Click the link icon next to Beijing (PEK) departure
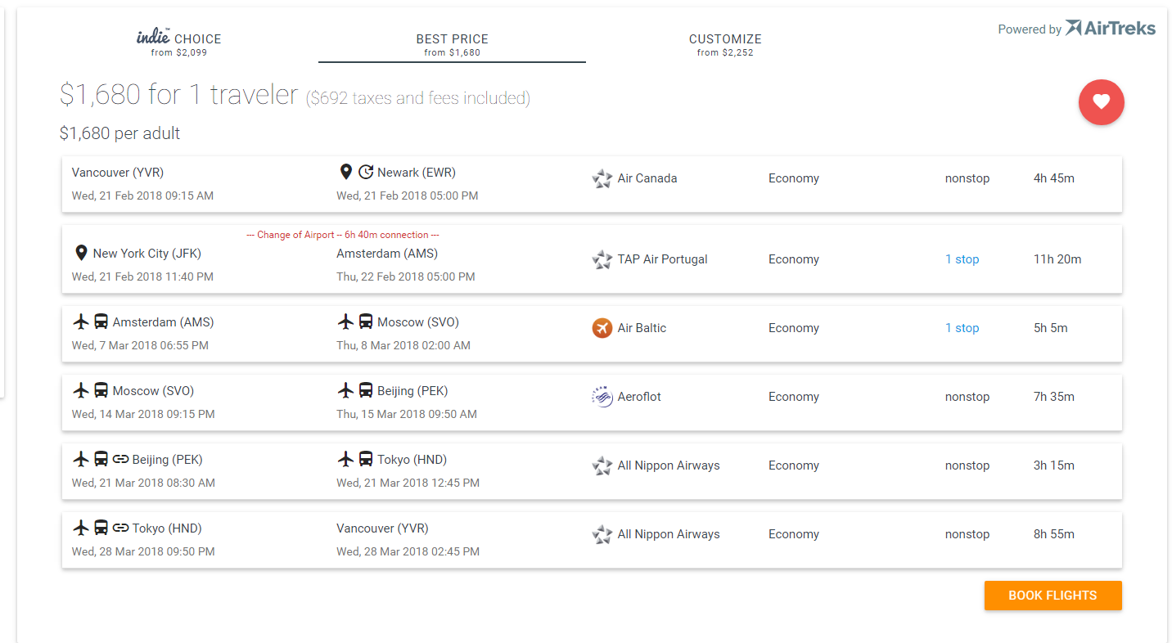 pos(121,459)
